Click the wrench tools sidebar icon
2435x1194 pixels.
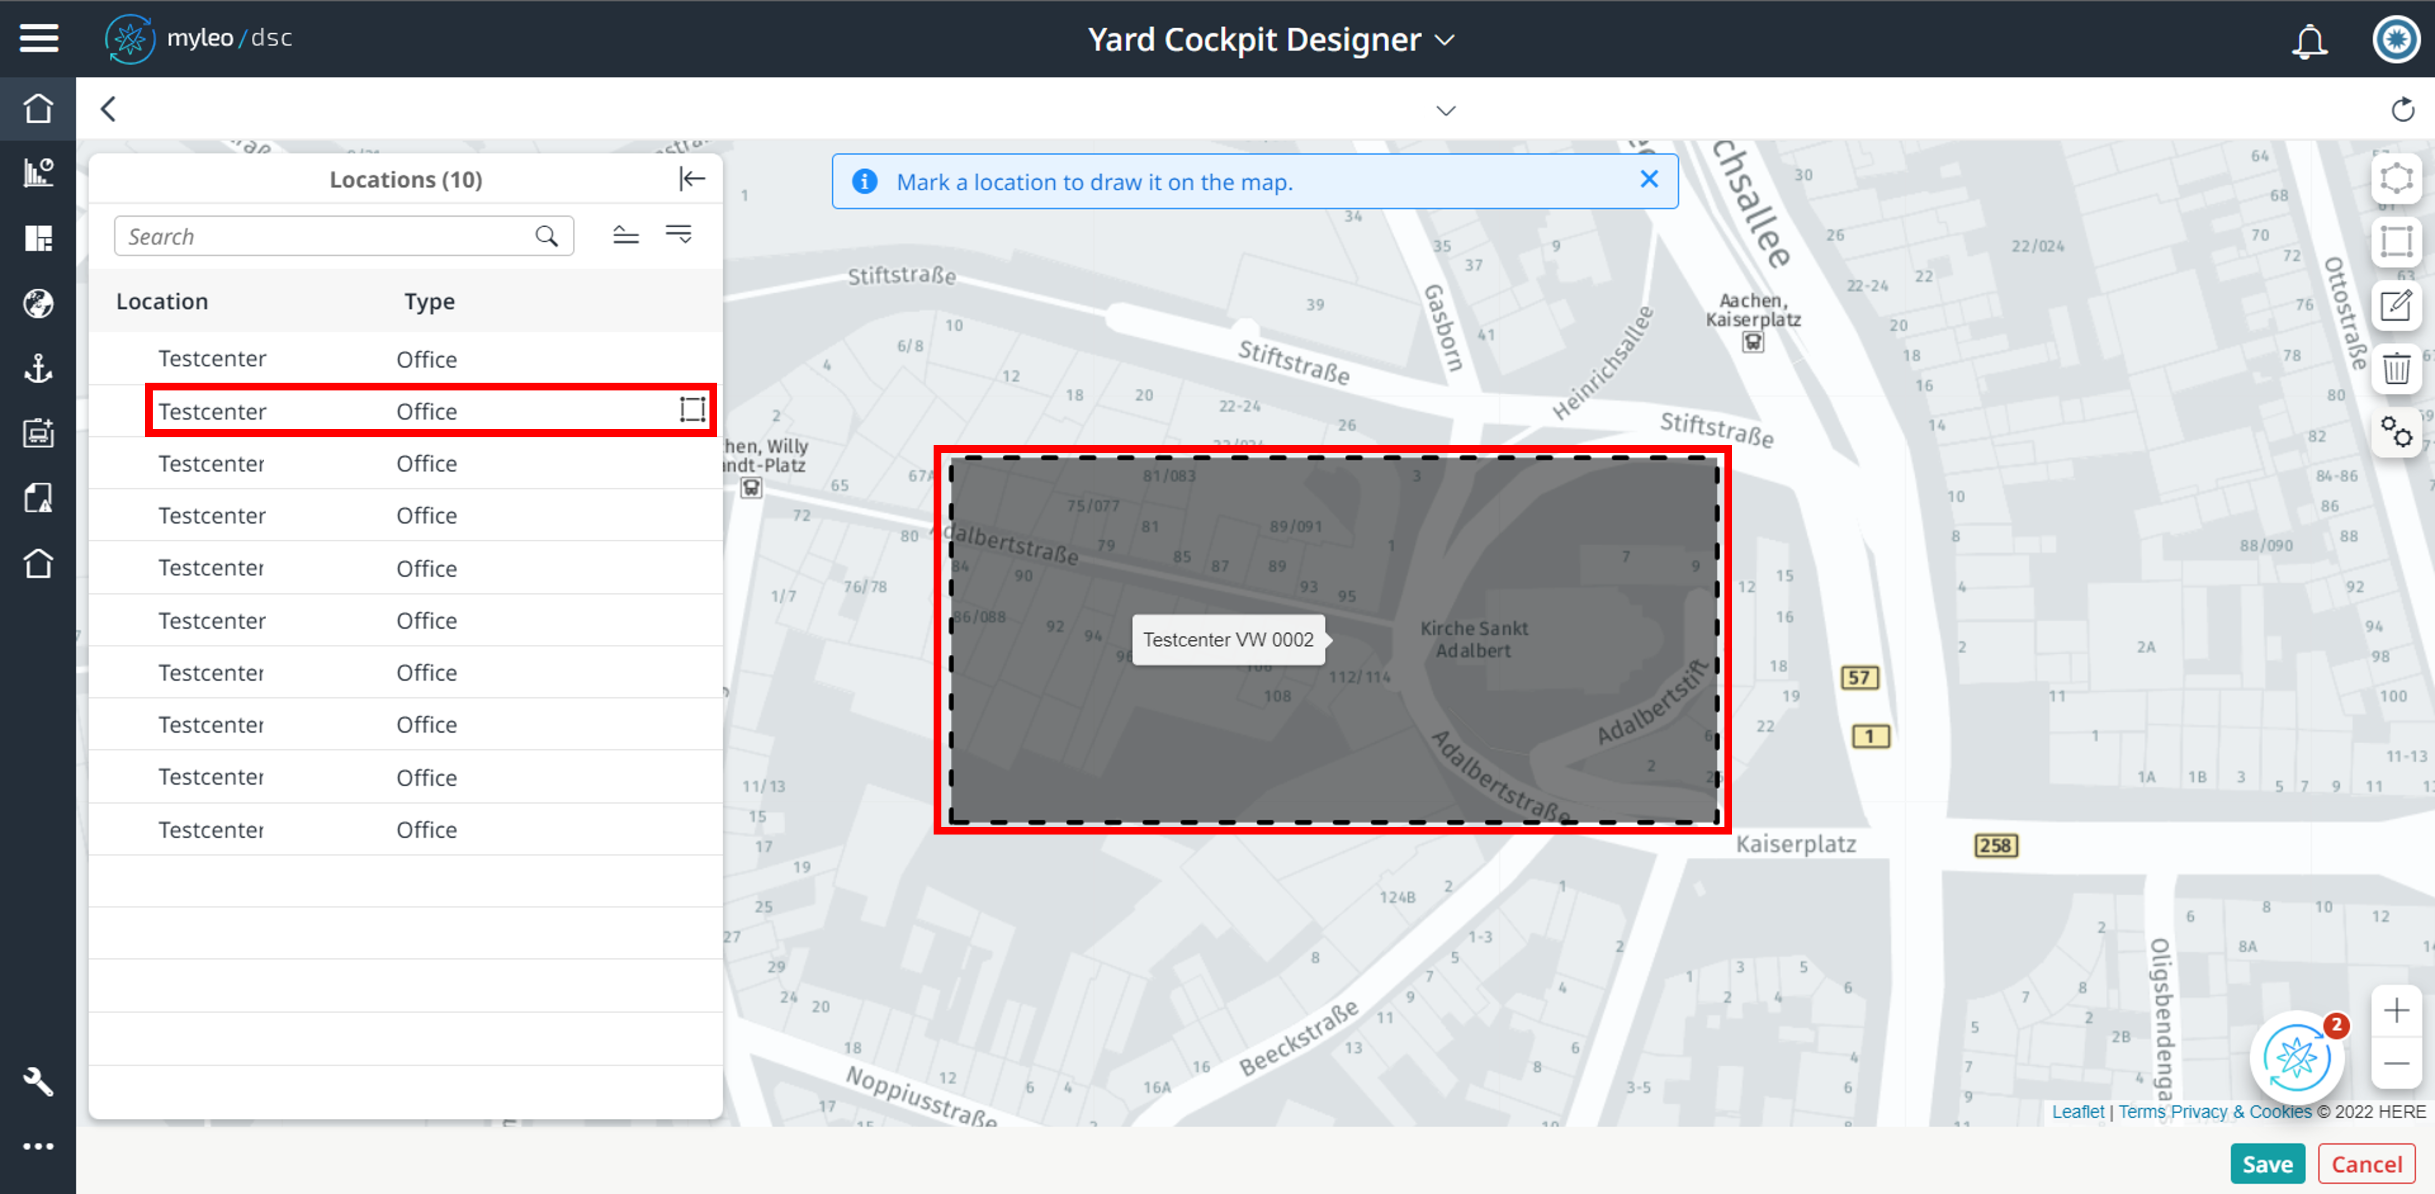[x=38, y=1081]
